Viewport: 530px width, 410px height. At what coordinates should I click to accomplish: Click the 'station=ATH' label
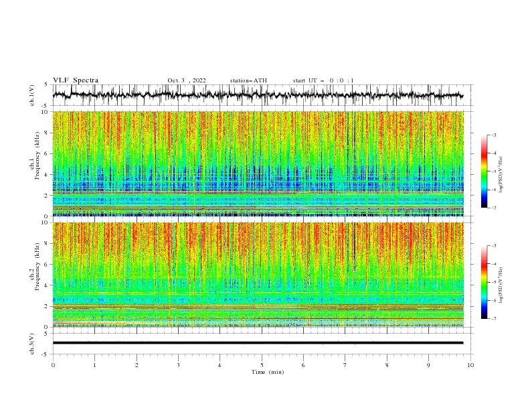[248, 80]
